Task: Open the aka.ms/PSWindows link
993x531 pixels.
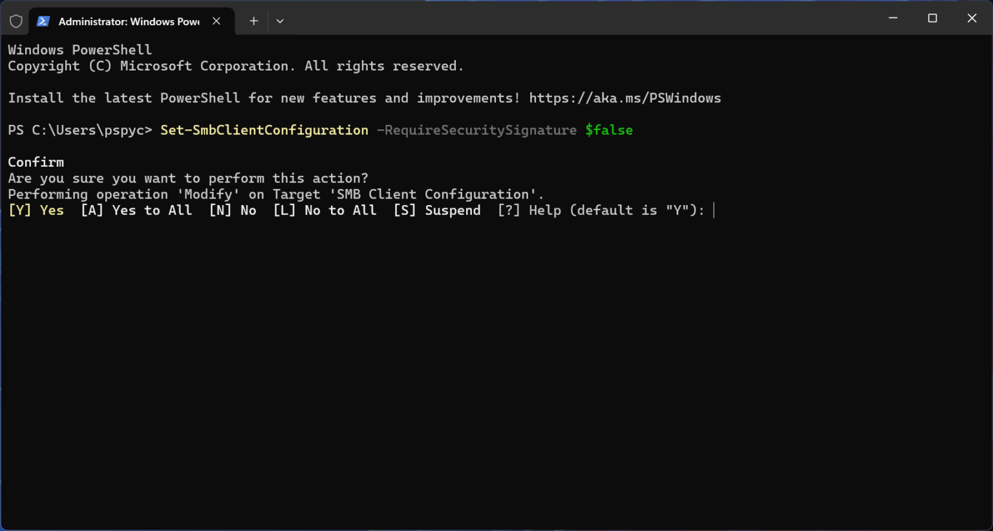Action: pos(625,98)
